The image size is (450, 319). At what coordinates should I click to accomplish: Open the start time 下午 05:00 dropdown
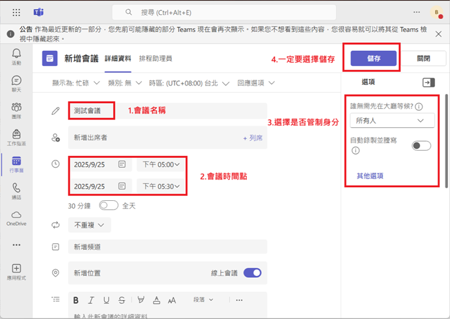[x=161, y=165]
